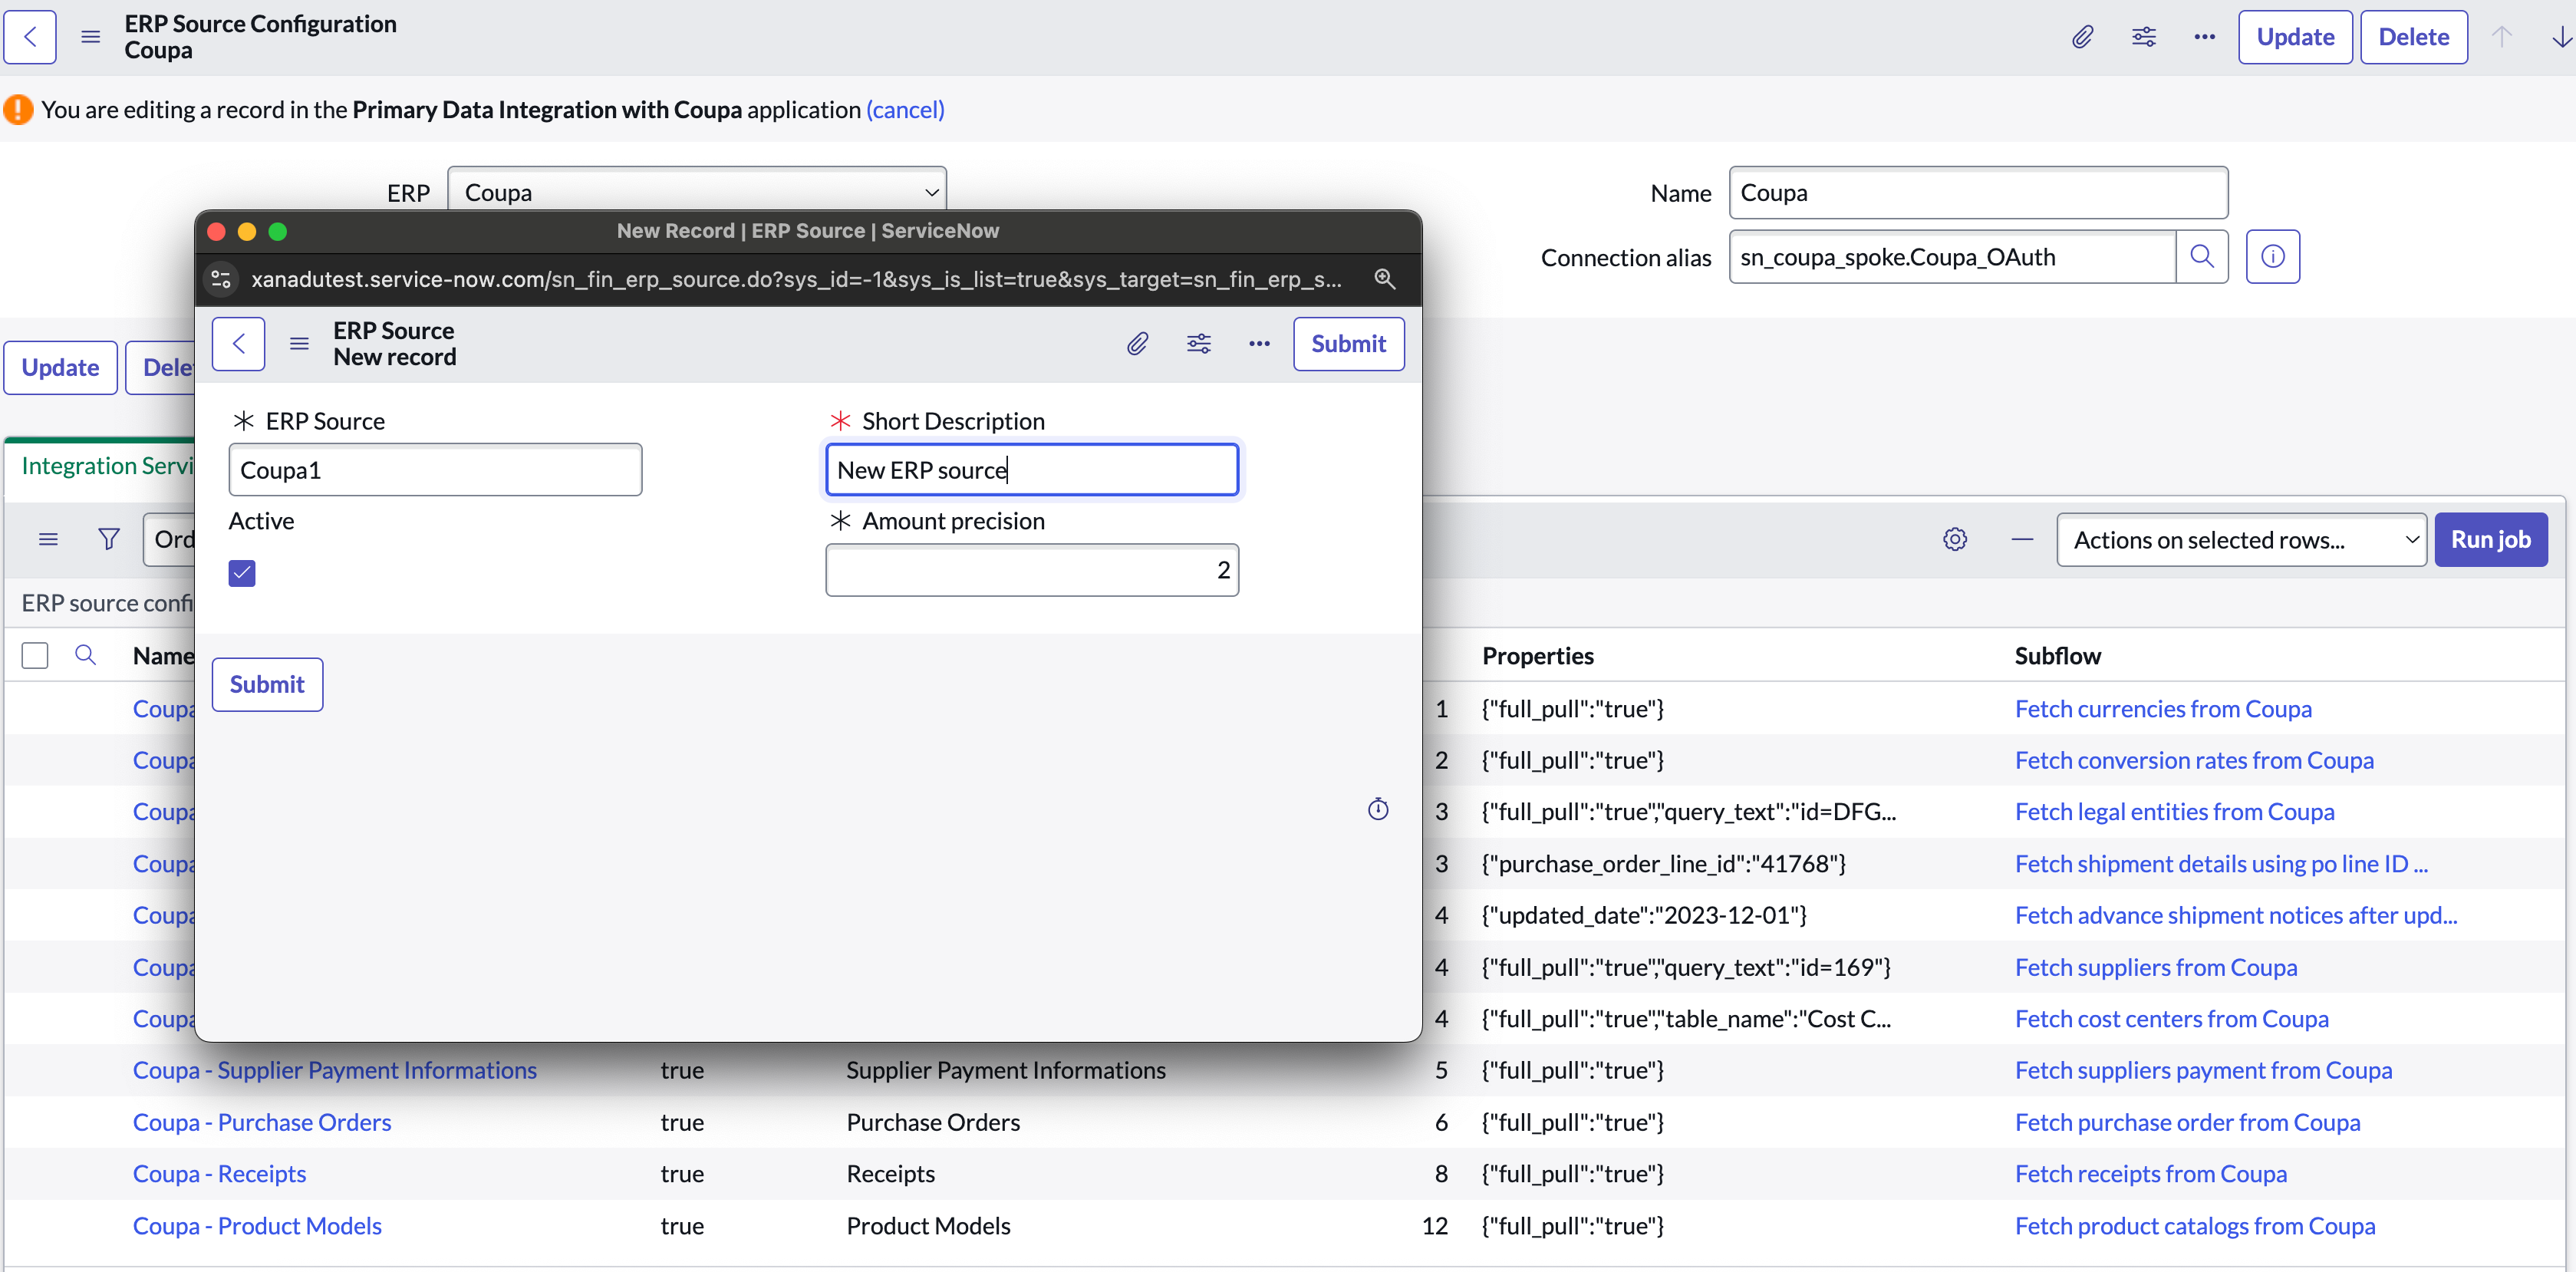Click the search magnifier in list header row
Screen dimensions: 2576x1272
pos(86,655)
